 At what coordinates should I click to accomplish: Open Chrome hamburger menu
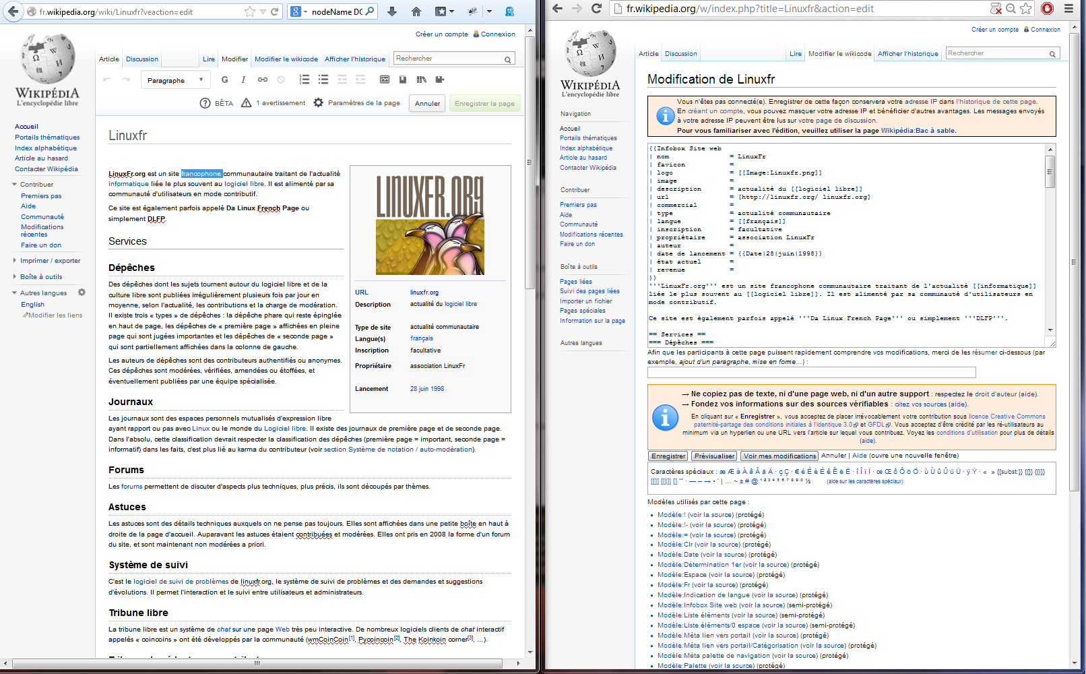1069,8
